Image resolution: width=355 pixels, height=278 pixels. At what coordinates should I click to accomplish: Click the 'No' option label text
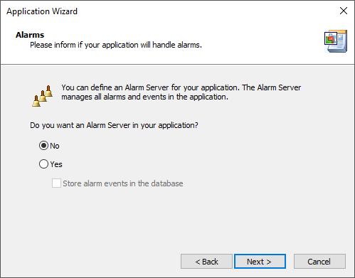coord(55,146)
